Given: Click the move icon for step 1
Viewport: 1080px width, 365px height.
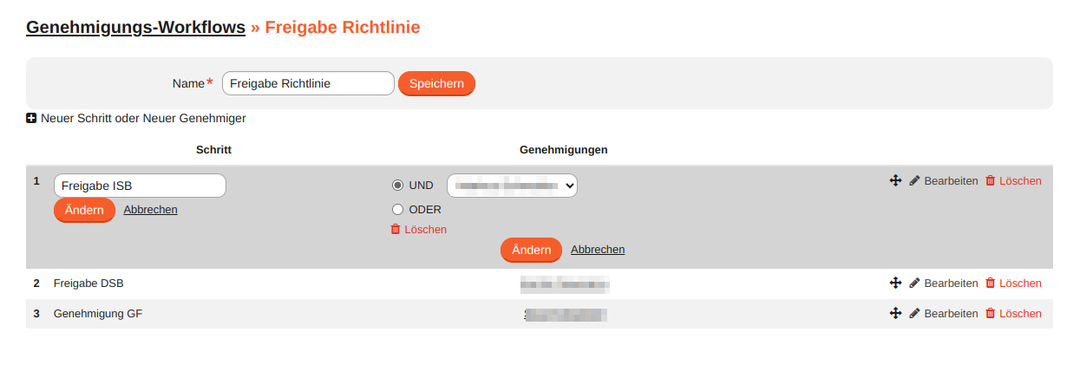Looking at the screenshot, I should [896, 181].
